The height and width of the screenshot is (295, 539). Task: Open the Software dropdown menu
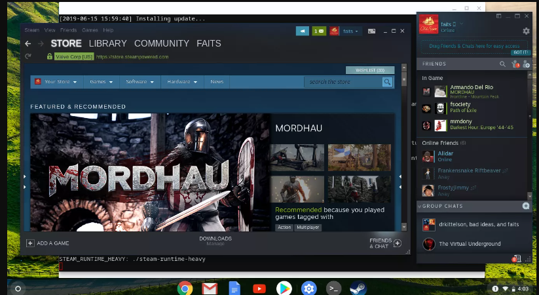140,82
